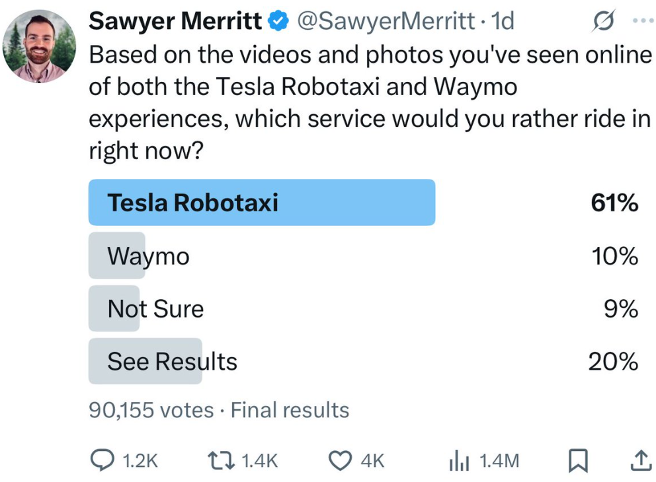
Task: Open the three-dot more options menu
Action: [x=642, y=21]
